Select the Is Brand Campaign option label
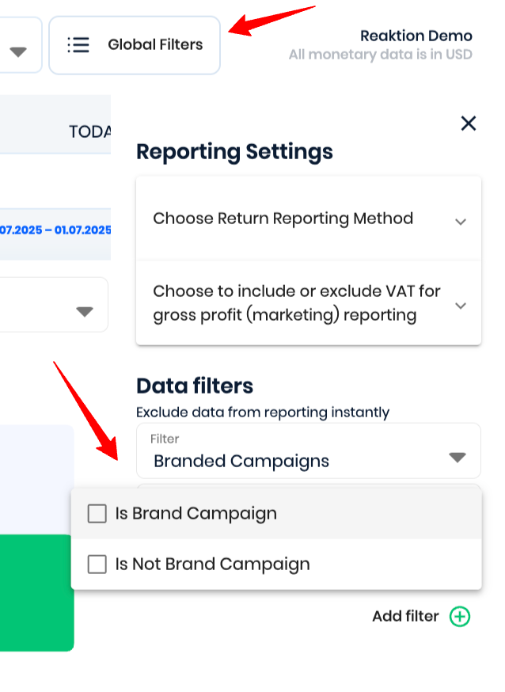505x692 pixels. pyautogui.click(x=196, y=514)
